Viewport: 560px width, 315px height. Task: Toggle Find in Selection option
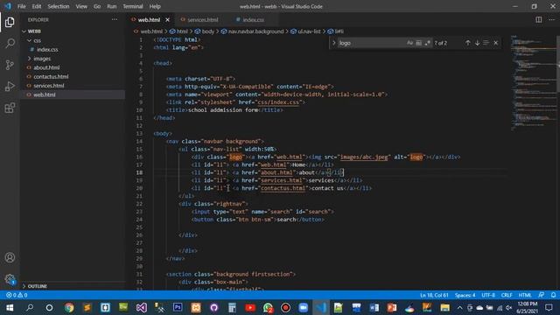click(486, 43)
